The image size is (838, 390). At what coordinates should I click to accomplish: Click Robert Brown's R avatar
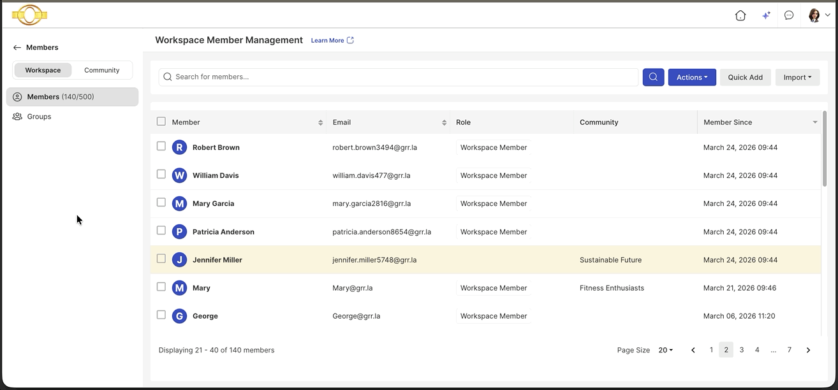point(180,147)
